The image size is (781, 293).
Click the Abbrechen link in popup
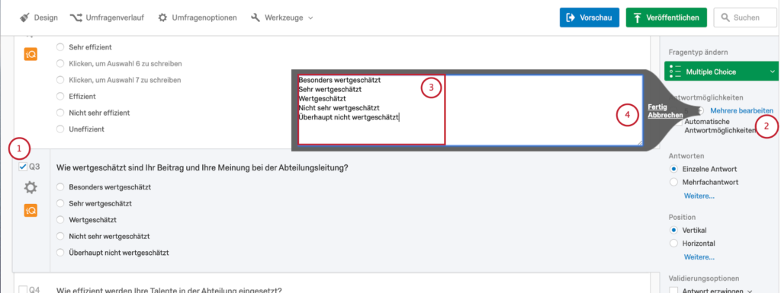[x=665, y=115]
